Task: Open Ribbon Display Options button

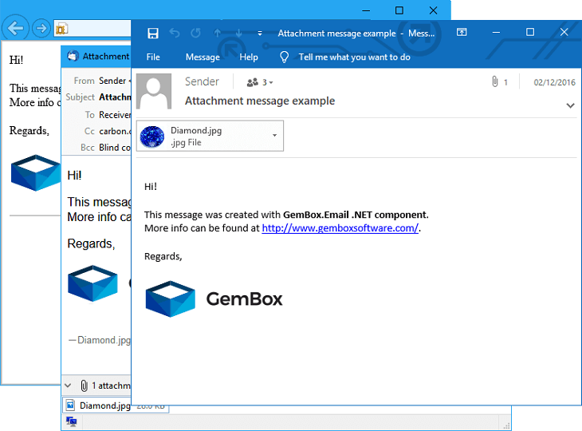Action: pos(462,33)
